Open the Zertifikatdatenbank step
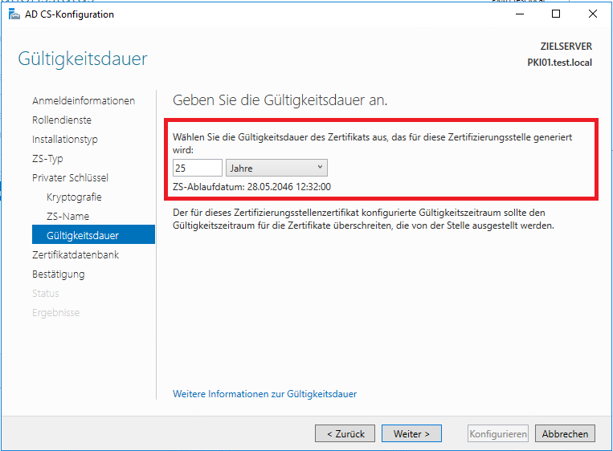This screenshot has height=451, width=613. click(76, 255)
